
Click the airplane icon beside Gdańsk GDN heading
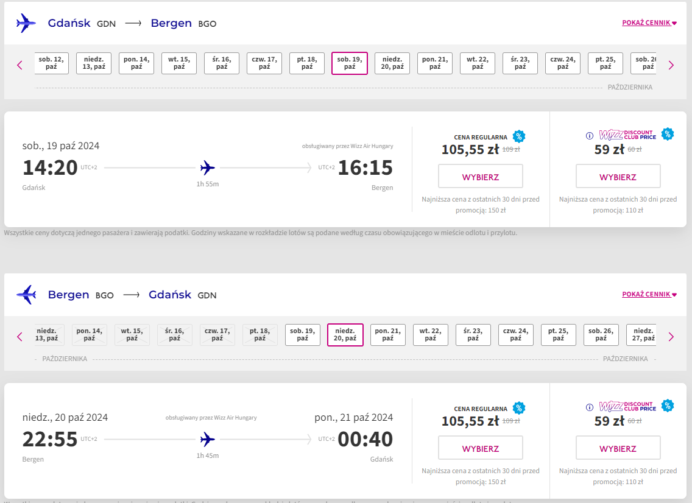(x=26, y=23)
